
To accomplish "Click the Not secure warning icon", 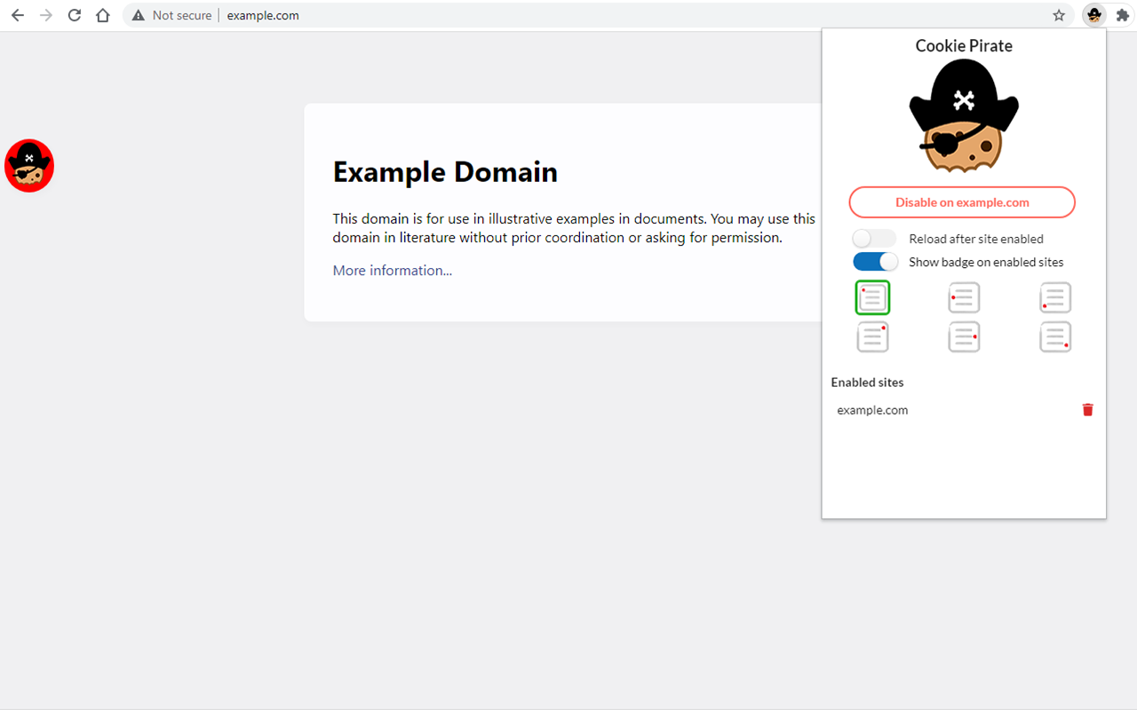I will (x=138, y=15).
